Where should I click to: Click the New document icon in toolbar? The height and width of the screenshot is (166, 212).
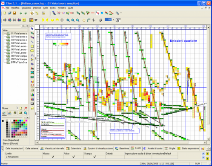[x=5, y=13]
